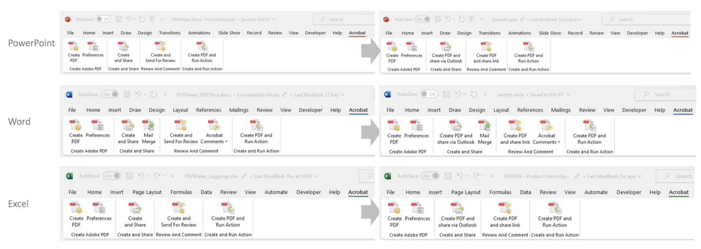The width and height of the screenshot is (701, 249).
Task: Click Create PDF and share link in IGDTUW workbook
Action: [505, 215]
